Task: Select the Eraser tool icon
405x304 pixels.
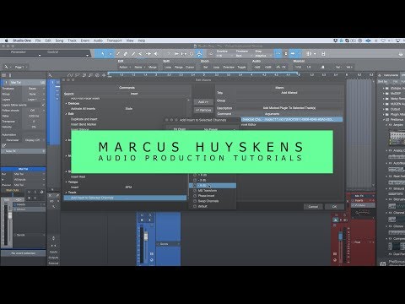Action: pyautogui.click(x=126, y=53)
